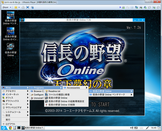Click the 信長の野望 Online の削除 icon
This screenshot has height=131, width=162.
click(x=46, y=105)
